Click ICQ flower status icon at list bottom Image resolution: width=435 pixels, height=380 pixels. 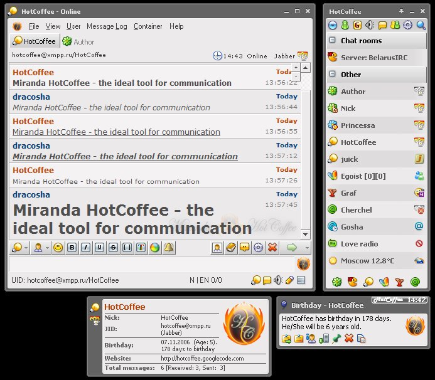pyautogui.click(x=337, y=282)
